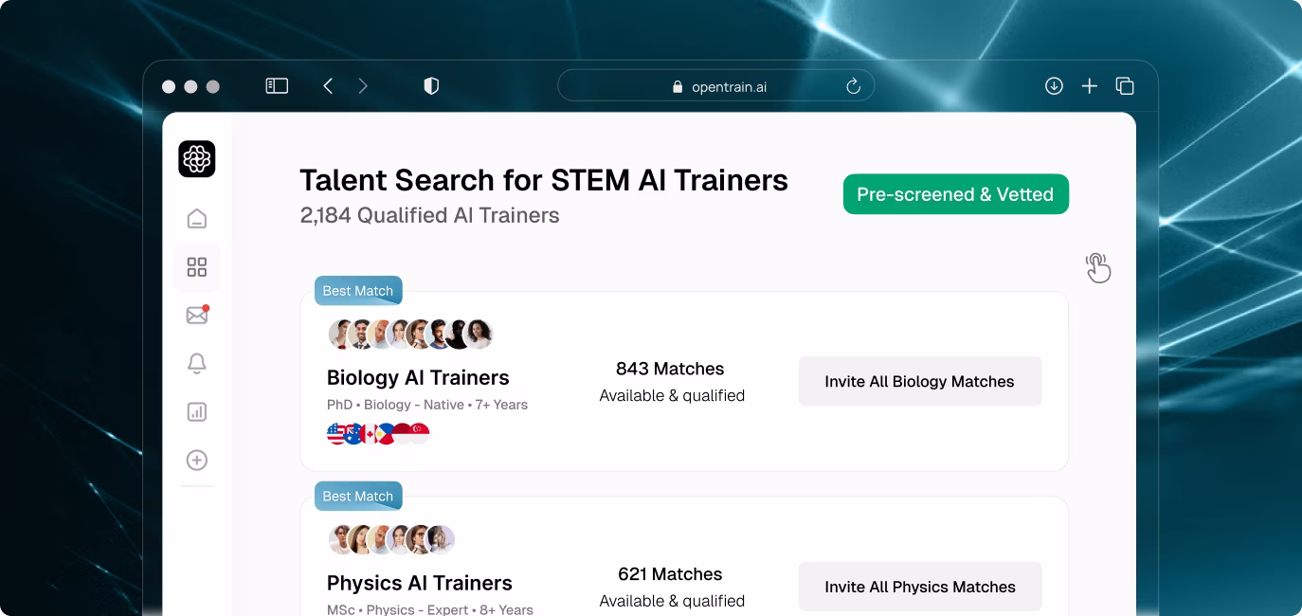Click the US flag on the Biology card

(x=334, y=433)
